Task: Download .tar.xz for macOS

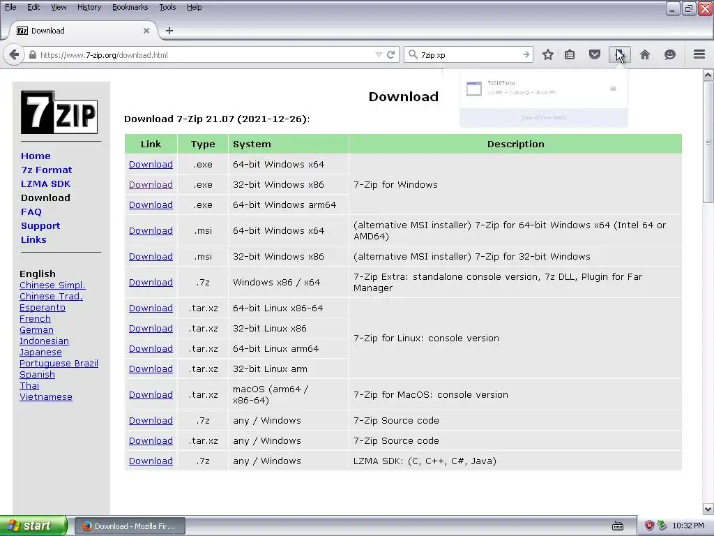Action: coord(151,395)
